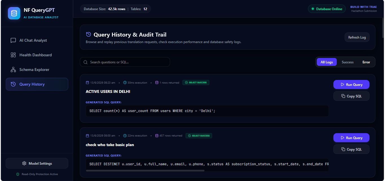Copy SQL of the basic plan query

click(351, 149)
